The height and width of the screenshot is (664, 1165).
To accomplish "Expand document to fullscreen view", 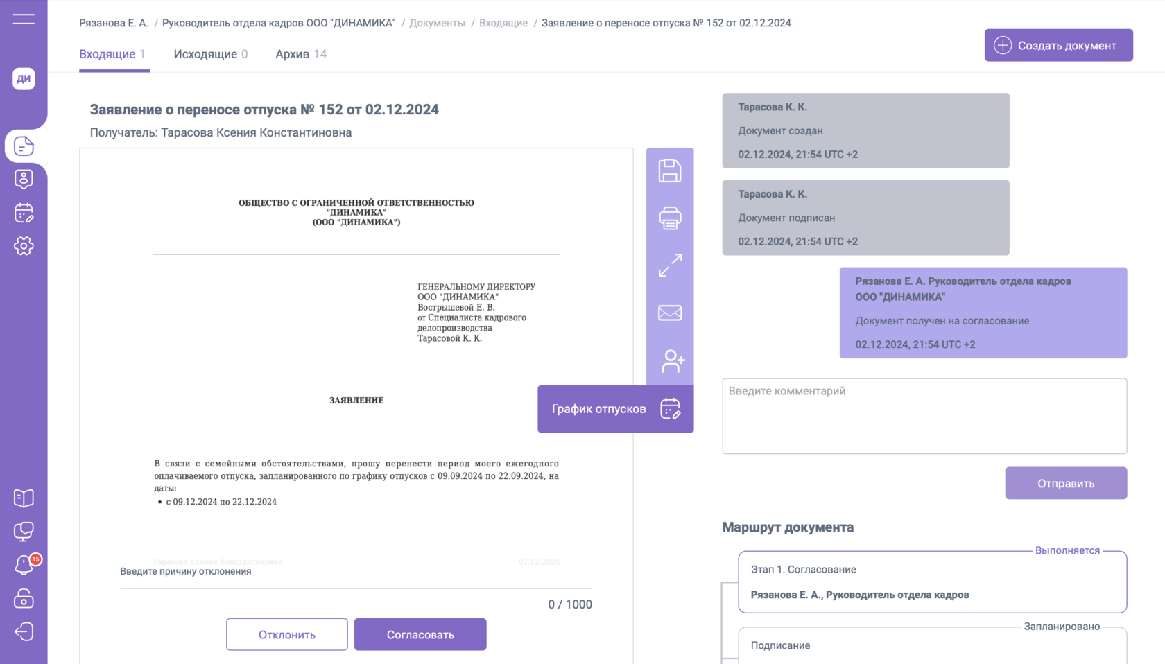I will pos(669,265).
